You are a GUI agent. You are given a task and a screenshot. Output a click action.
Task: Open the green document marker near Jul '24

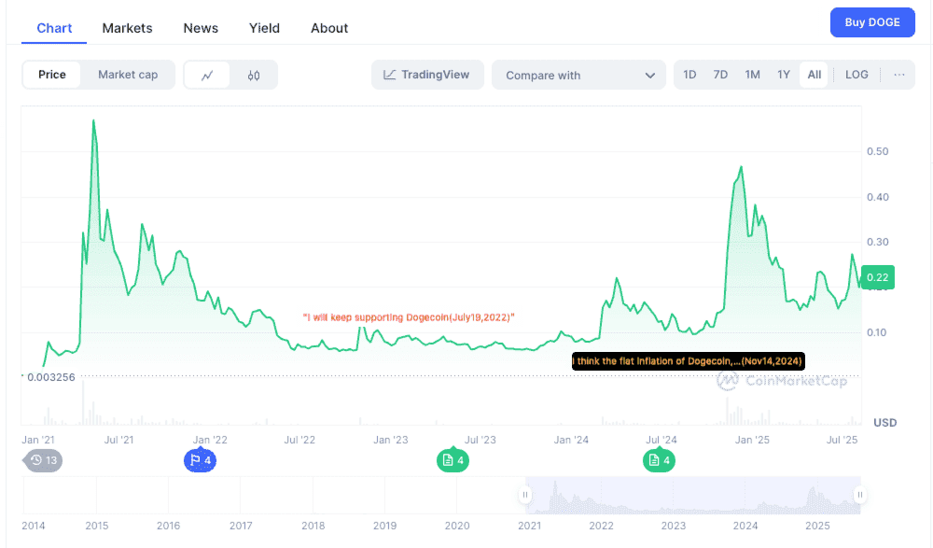tap(659, 460)
